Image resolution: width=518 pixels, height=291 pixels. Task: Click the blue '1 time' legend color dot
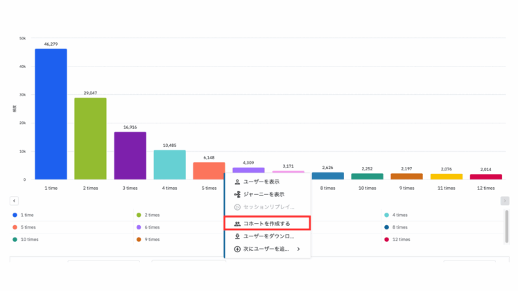(15, 215)
